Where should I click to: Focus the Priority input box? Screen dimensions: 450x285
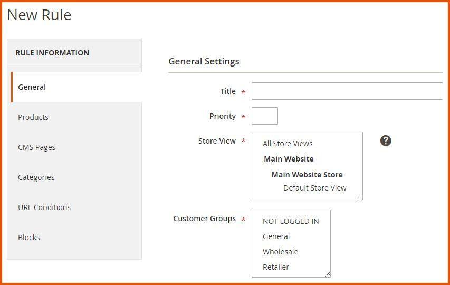pos(264,116)
